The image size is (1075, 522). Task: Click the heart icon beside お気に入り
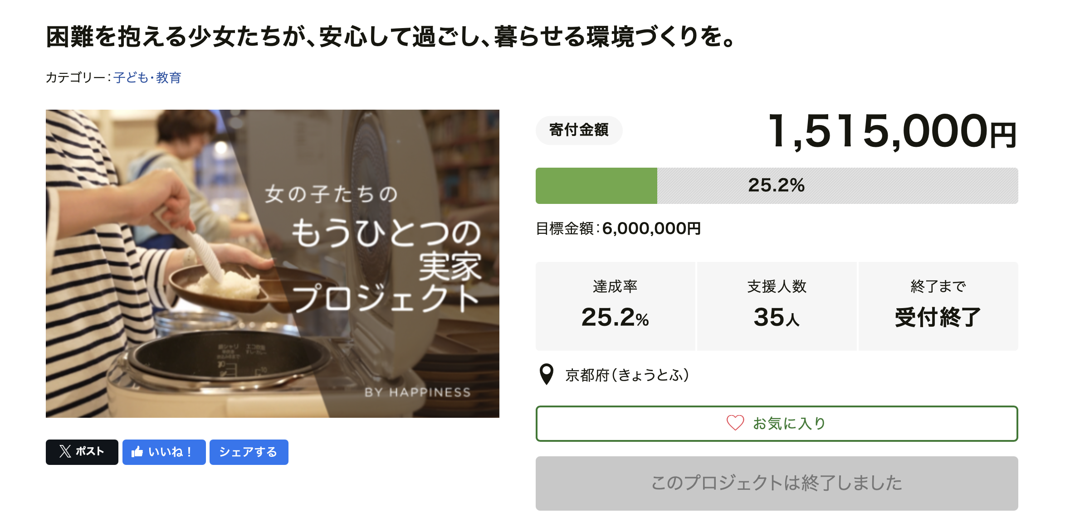(x=735, y=423)
